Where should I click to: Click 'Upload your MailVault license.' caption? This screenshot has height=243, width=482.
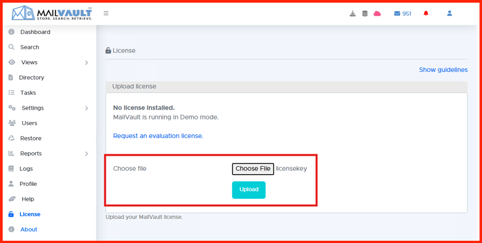pyautogui.click(x=144, y=217)
